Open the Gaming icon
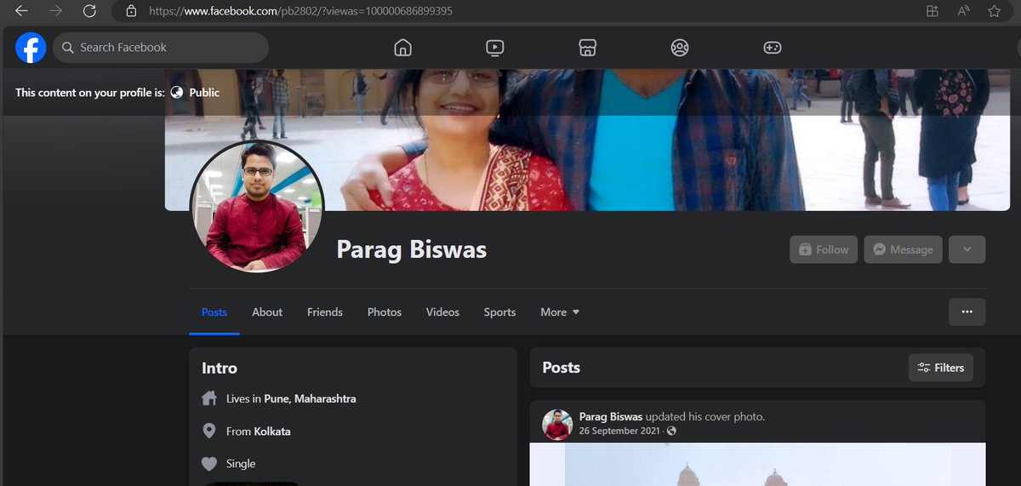Viewport: 1021px width, 486px height. pos(772,48)
